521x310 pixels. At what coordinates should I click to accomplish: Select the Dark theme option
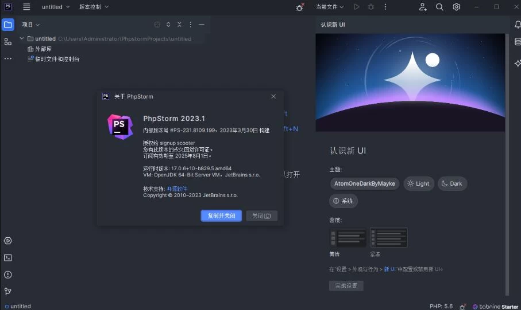tap(451, 184)
